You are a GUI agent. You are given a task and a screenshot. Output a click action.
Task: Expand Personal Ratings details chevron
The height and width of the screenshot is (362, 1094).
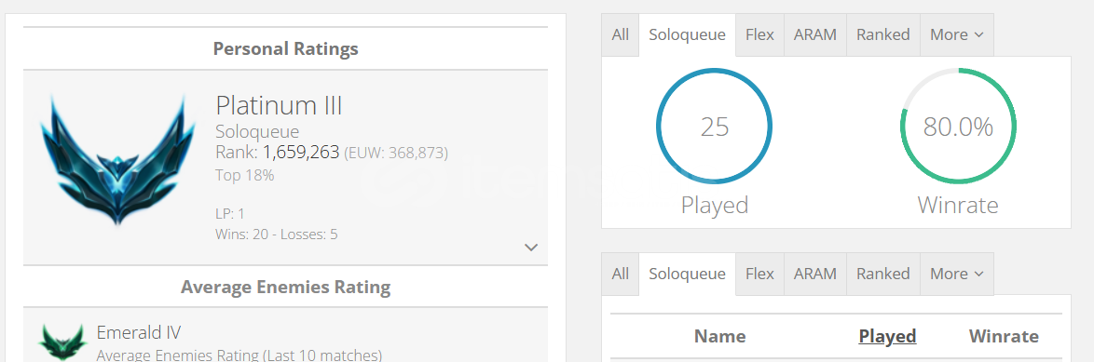[531, 248]
